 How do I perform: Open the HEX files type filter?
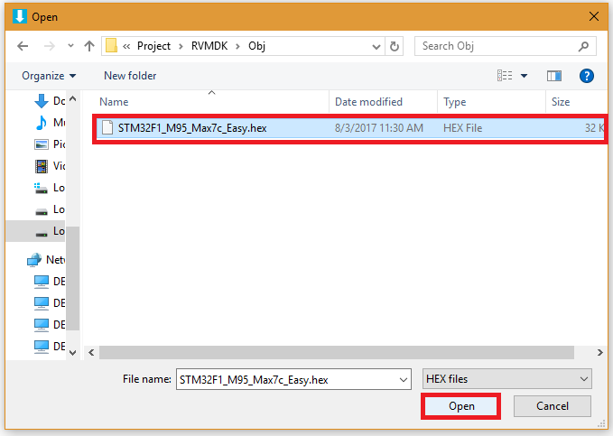(506, 379)
